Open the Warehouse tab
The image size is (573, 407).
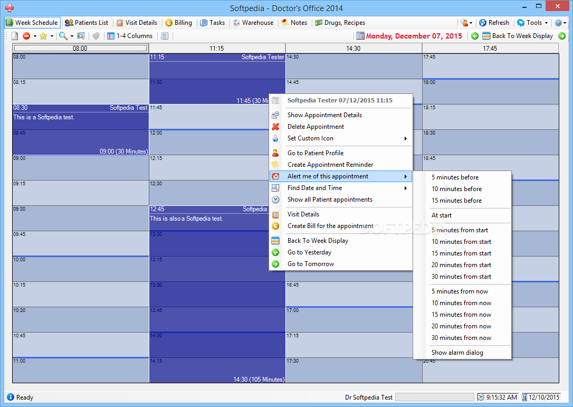pyautogui.click(x=253, y=23)
